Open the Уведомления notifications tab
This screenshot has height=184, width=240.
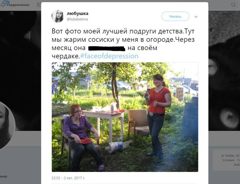coord(18,5)
